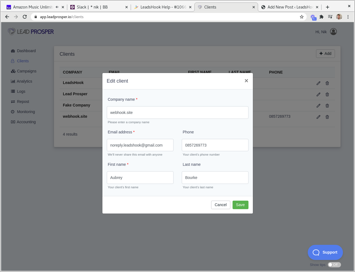The image size is (355, 272).
Task: Delete the Fake Company client row
Action: click(327, 106)
